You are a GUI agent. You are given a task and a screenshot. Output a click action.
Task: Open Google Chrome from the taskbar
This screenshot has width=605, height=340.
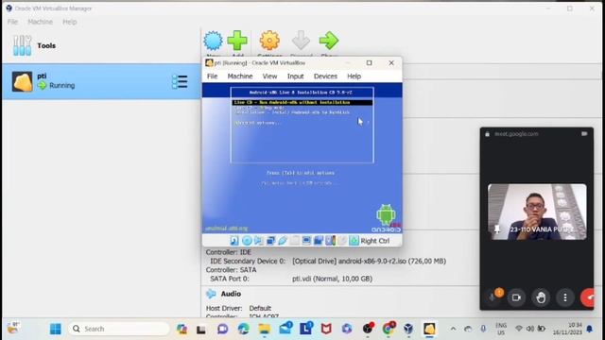click(389, 329)
